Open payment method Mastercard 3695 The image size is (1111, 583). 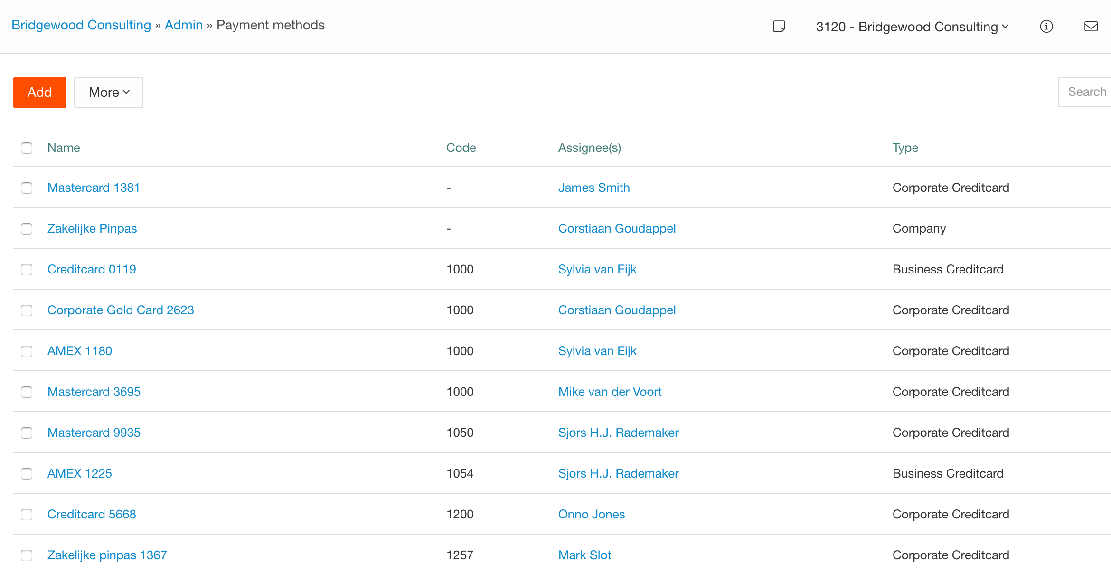point(94,392)
